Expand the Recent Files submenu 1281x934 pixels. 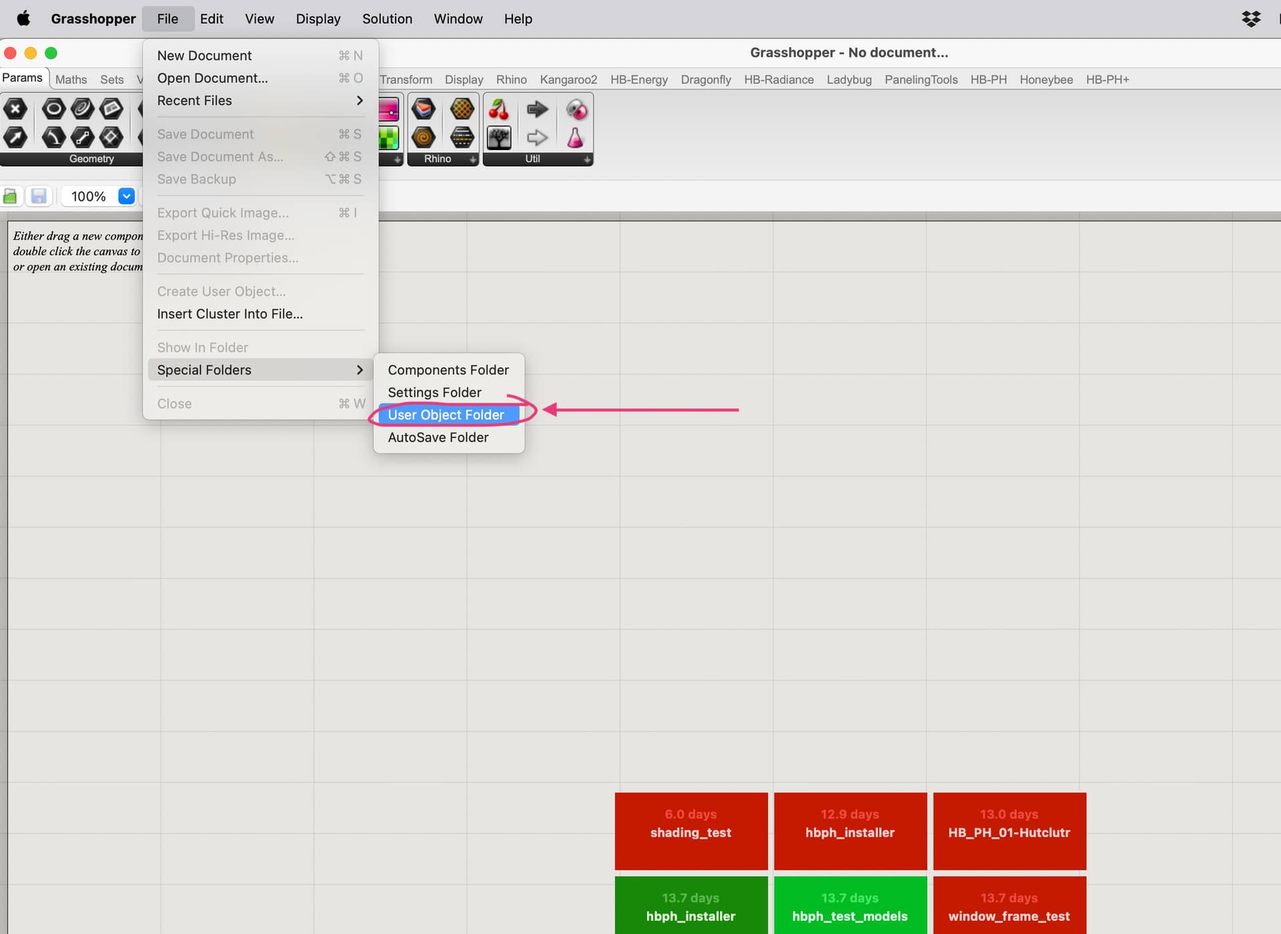(x=260, y=101)
